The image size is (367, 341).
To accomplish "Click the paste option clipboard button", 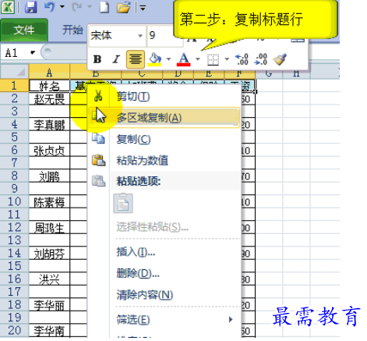I will pyautogui.click(x=123, y=204).
